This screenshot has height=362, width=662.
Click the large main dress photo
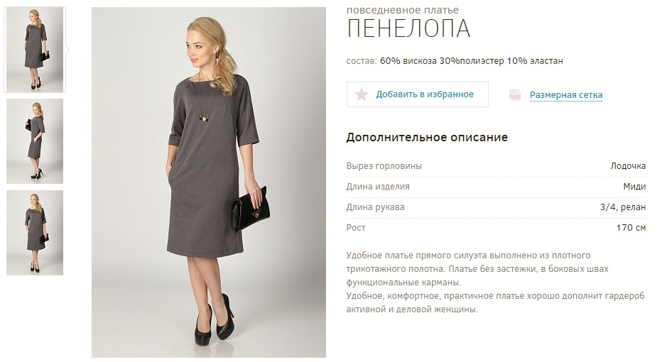[209, 182]
